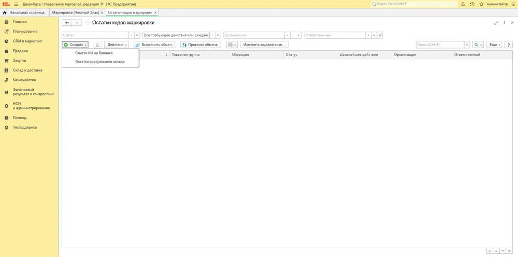
Task: Select Остатки виртуального склада
Action: (100, 62)
